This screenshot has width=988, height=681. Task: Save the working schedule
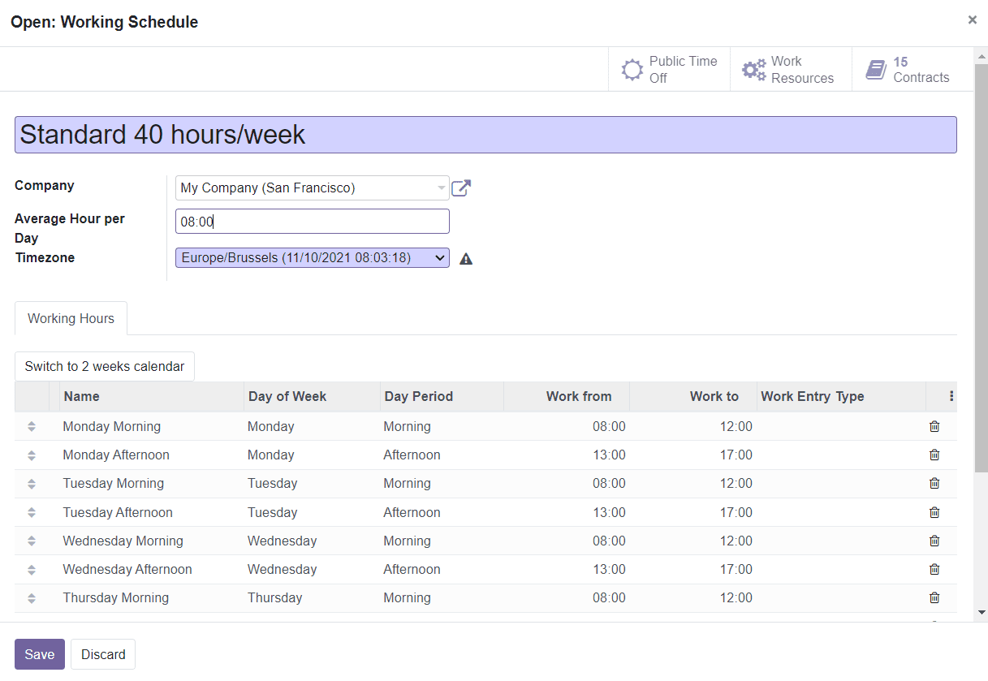(39, 654)
